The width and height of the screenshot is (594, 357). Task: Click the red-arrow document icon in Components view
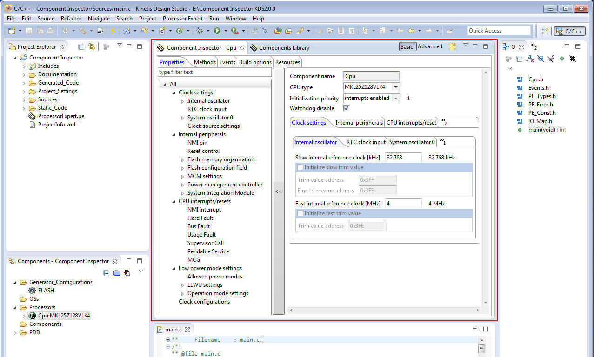(x=127, y=273)
